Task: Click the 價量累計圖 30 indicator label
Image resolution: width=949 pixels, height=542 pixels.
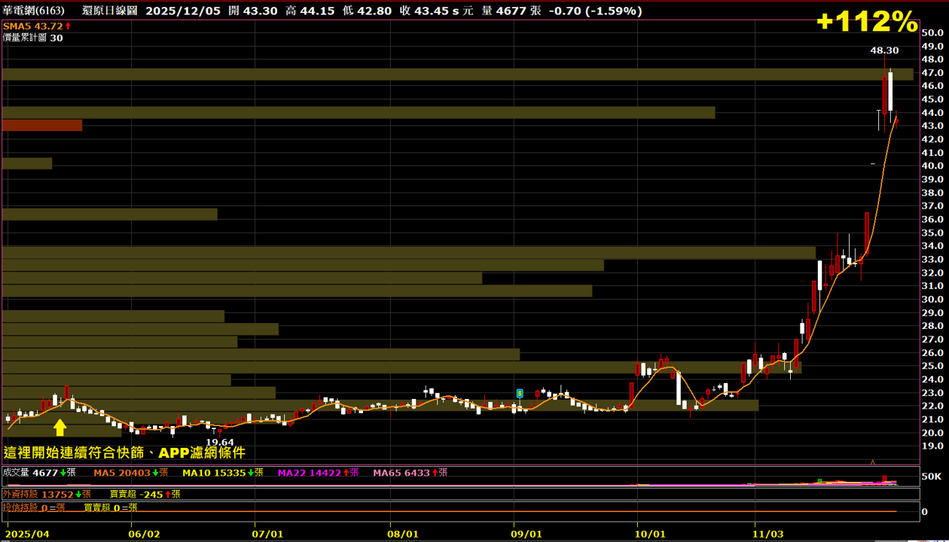Action: coord(33,38)
